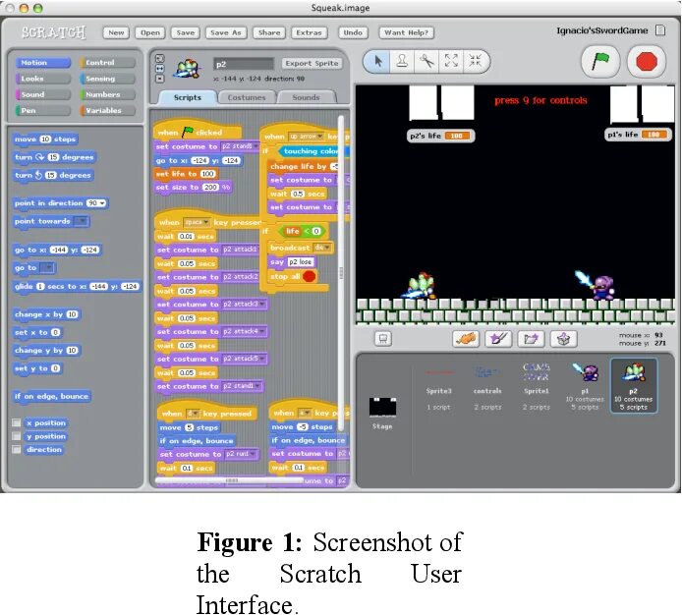The image size is (682, 615).
Task: Open the 'point towards' dropdown
Action: click(81, 221)
